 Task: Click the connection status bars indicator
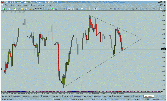(148, 99)
